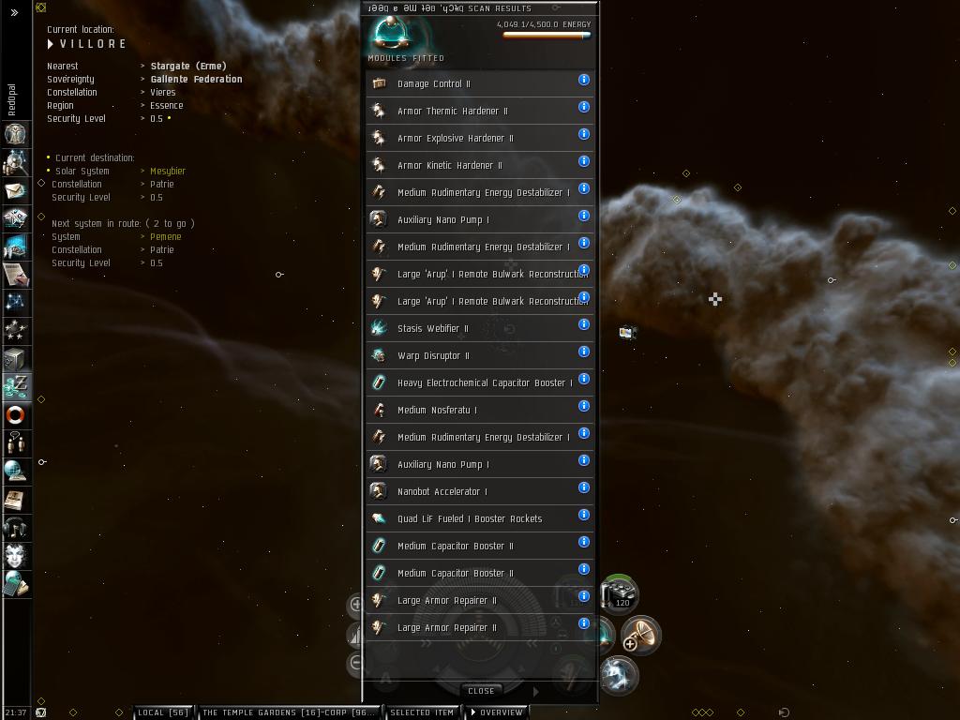Click the HUD zoom-out minus button

point(355,662)
